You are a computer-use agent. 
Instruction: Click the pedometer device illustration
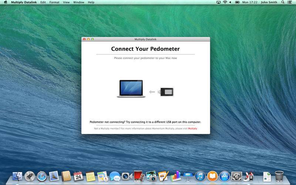(x=166, y=92)
